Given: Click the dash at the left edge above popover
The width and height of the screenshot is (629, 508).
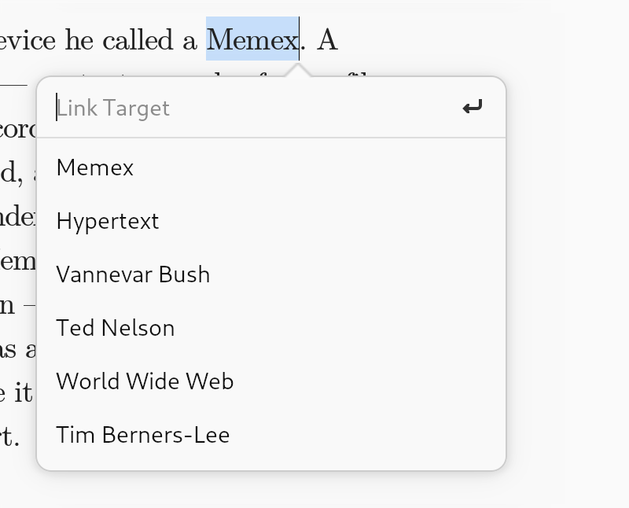Looking at the screenshot, I should pos(13,82).
